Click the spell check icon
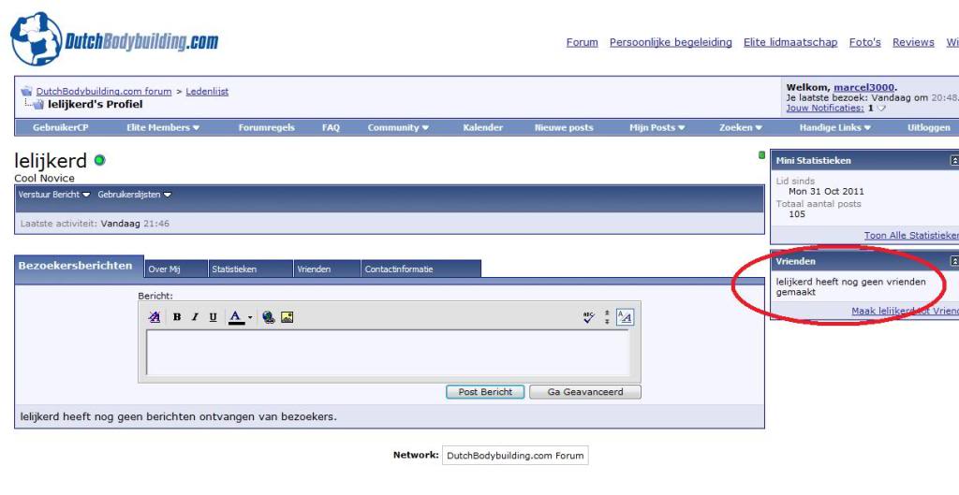 tap(589, 317)
